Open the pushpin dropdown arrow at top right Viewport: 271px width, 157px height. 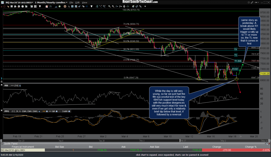click(x=259, y=3)
